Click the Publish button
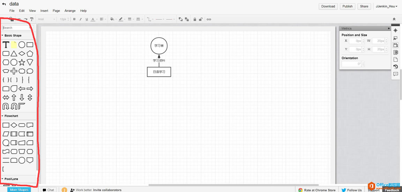This screenshot has width=402, height=192. pyautogui.click(x=348, y=6)
